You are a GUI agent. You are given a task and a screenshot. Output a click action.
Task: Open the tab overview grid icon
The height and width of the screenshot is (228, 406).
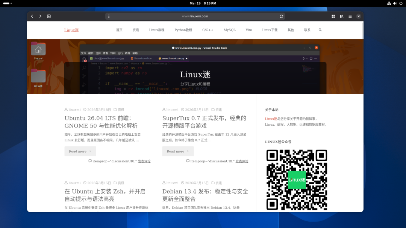(x=333, y=16)
